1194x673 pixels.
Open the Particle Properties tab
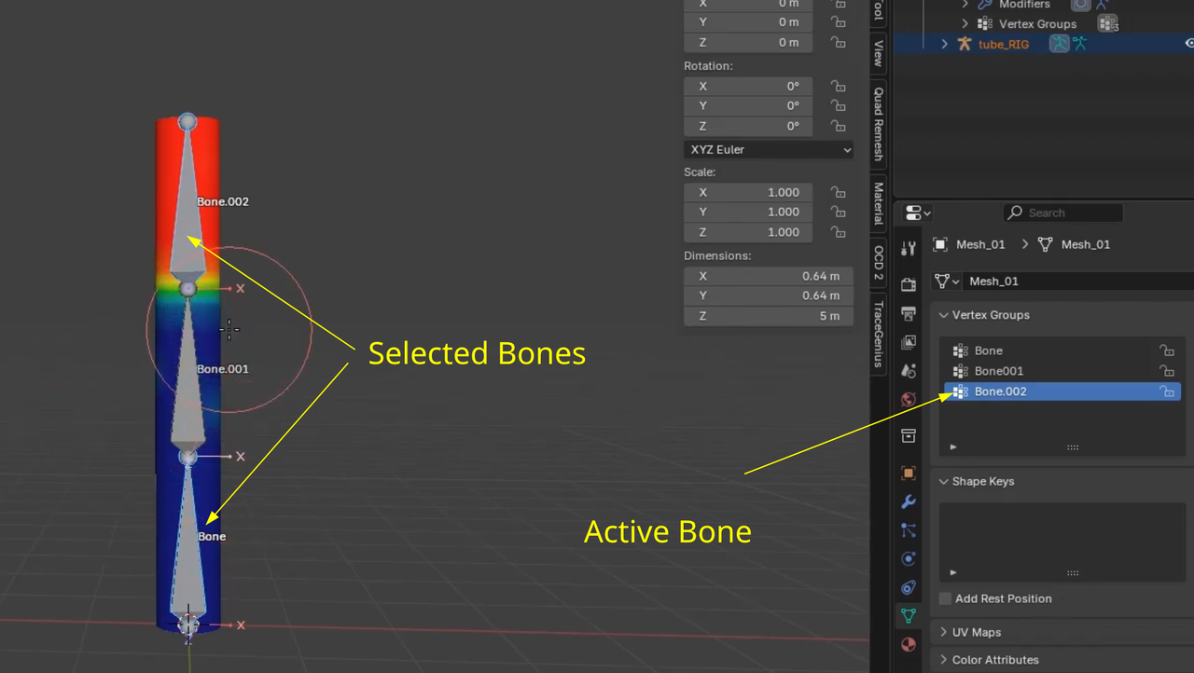[909, 529]
